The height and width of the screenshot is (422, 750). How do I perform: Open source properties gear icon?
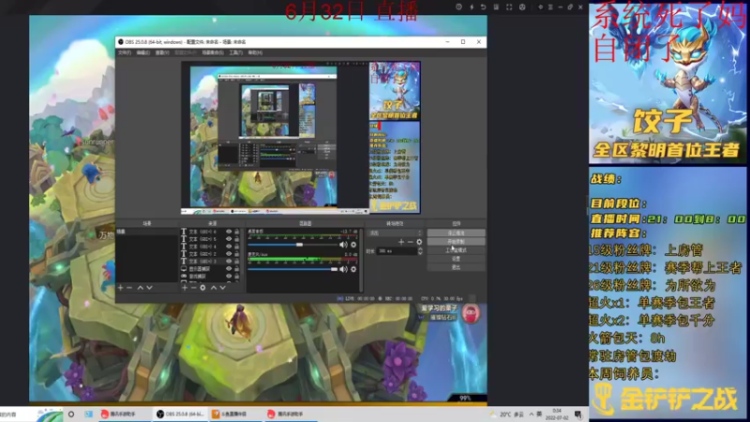(x=202, y=288)
